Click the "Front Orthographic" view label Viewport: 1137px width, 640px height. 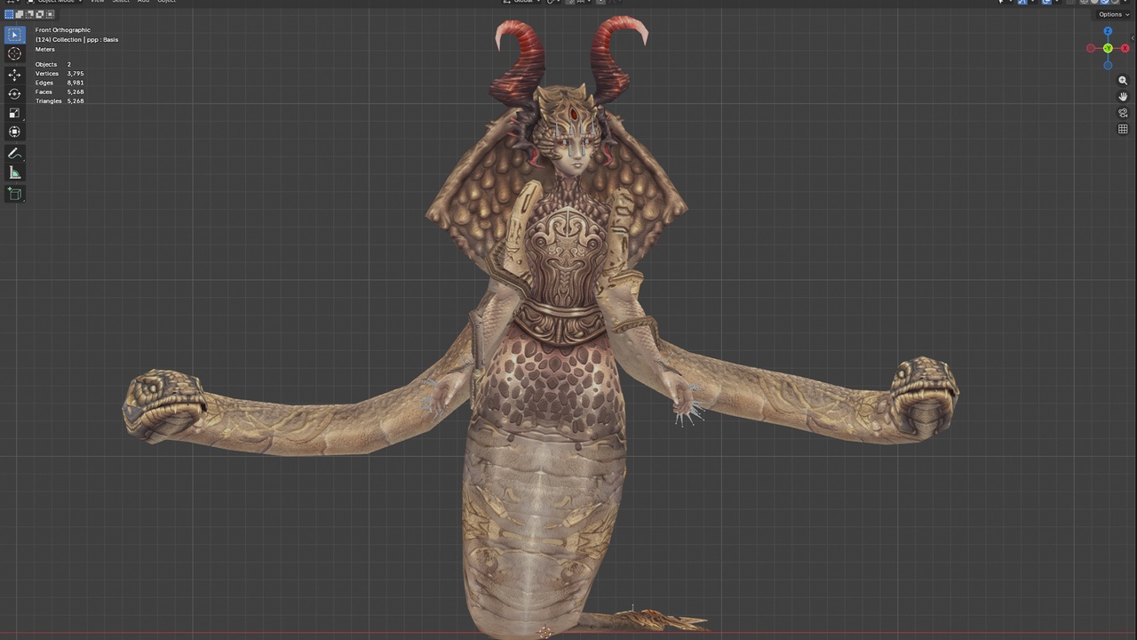tap(63, 30)
